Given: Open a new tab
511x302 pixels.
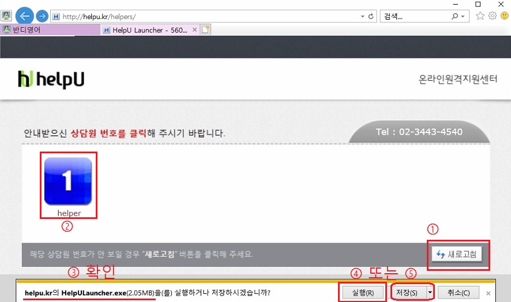Looking at the screenshot, I should (206, 30).
